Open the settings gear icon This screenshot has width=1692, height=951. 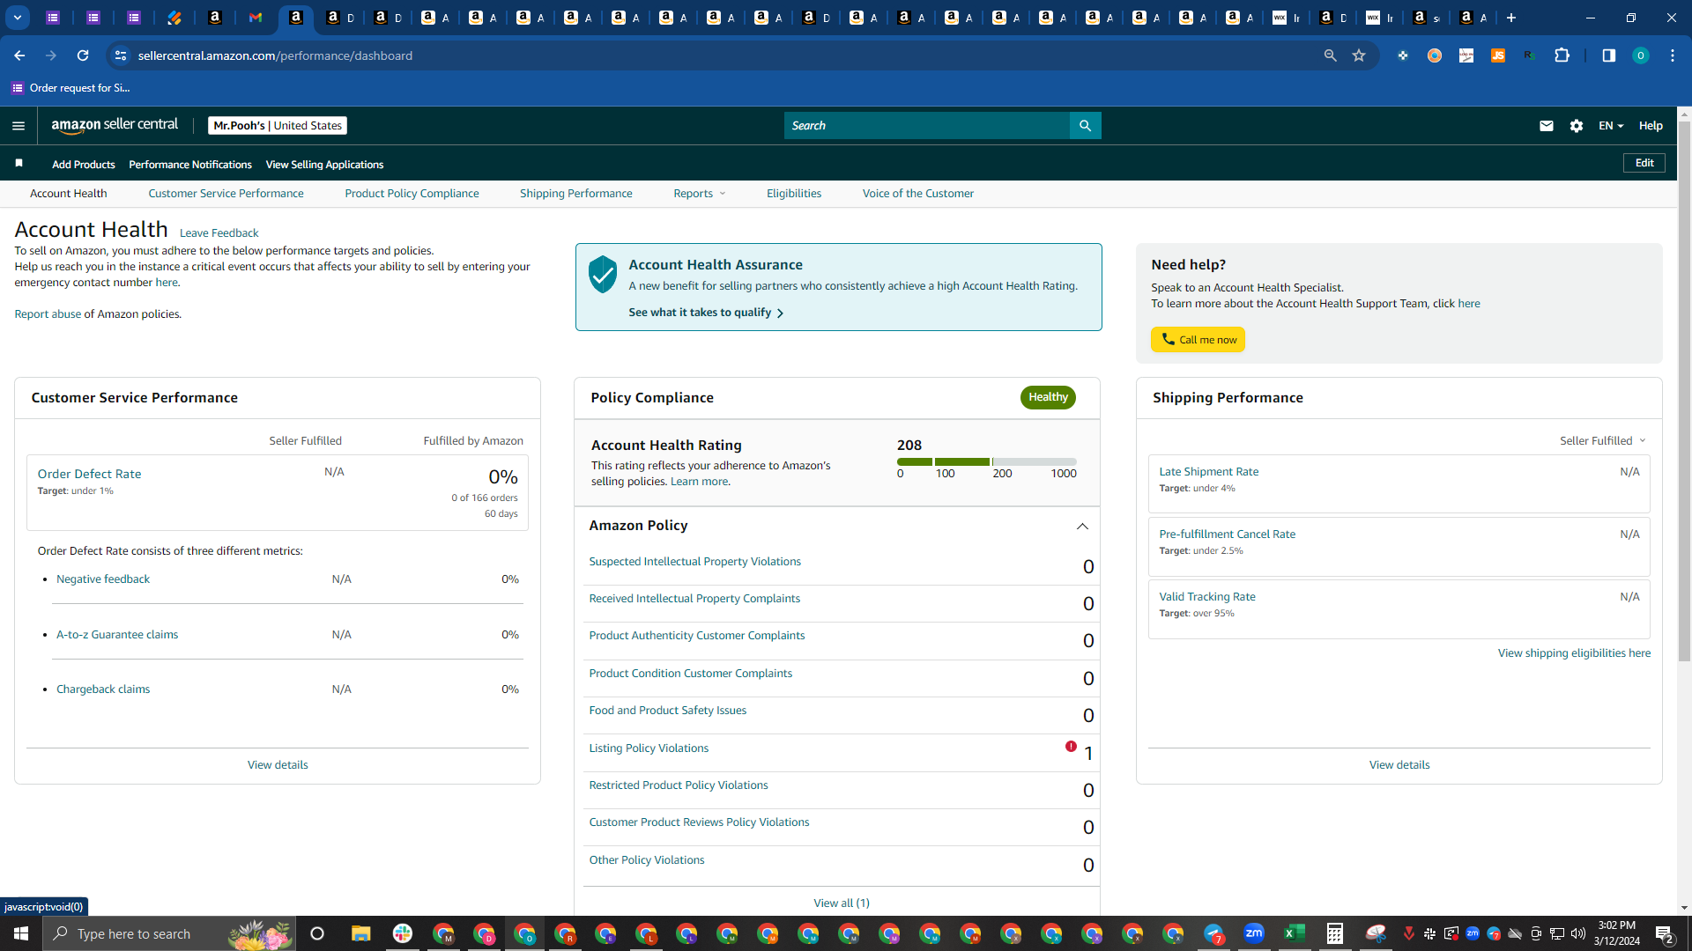(1577, 126)
